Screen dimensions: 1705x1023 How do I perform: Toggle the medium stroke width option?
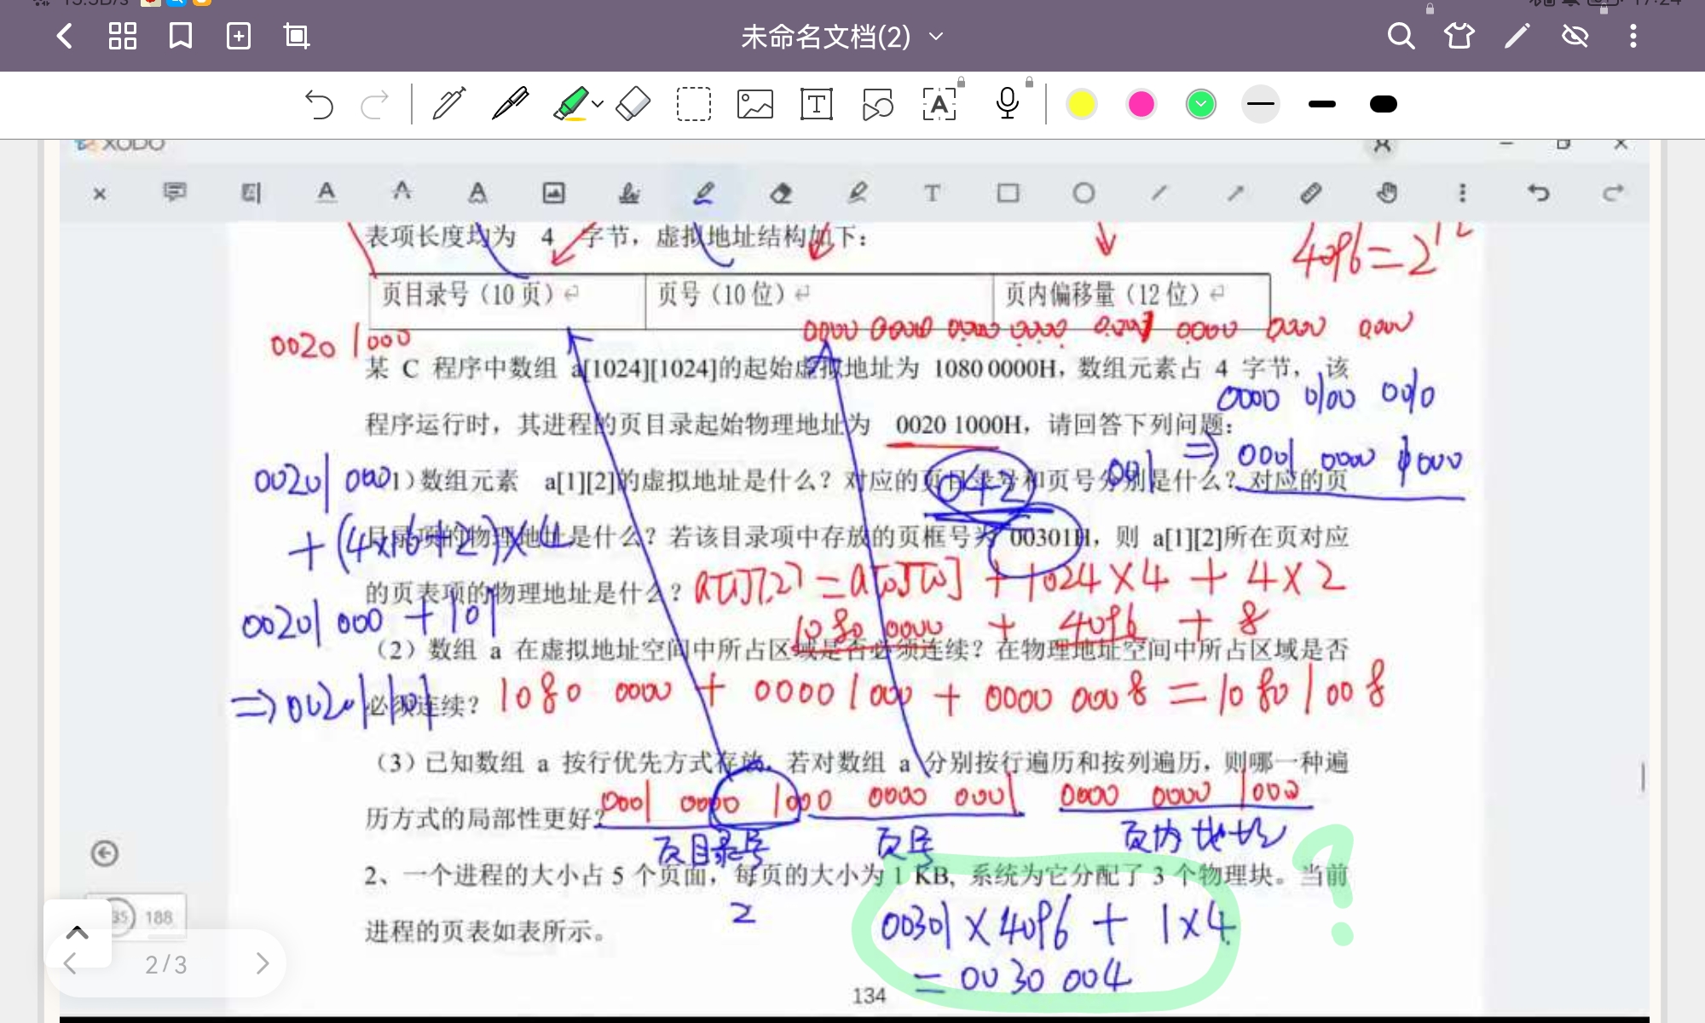point(1322,104)
